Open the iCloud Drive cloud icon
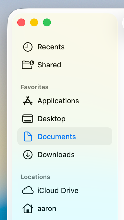Image resolution: width=124 pixels, height=220 pixels. pos(28,190)
